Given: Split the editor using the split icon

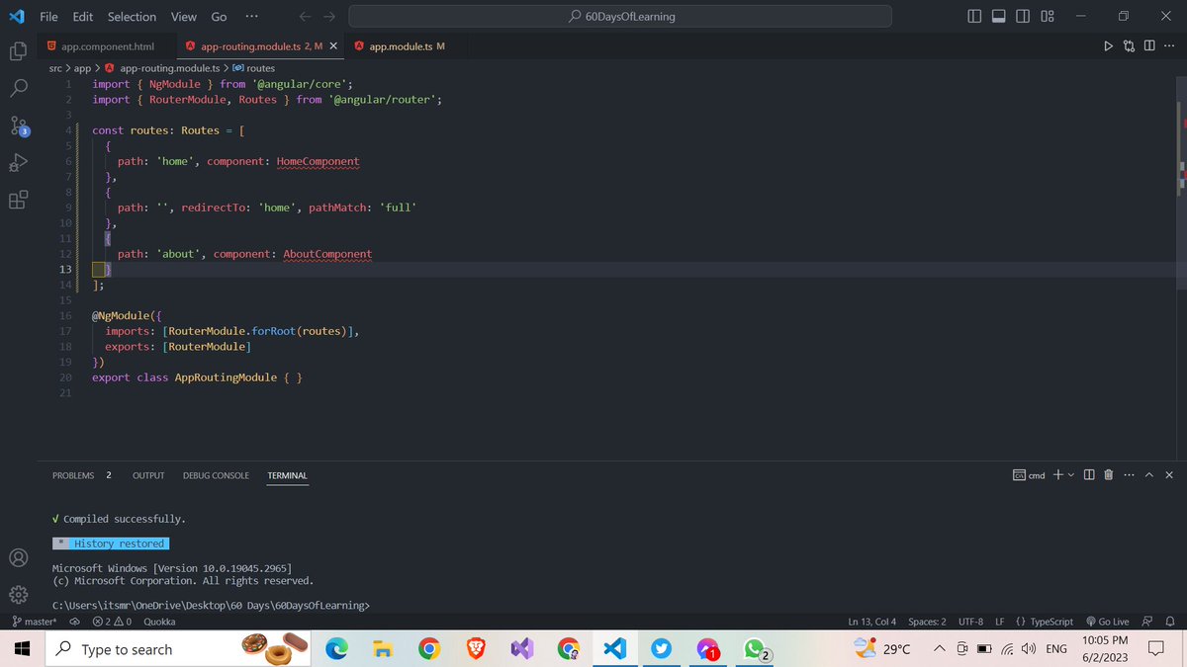Looking at the screenshot, I should tap(1148, 44).
